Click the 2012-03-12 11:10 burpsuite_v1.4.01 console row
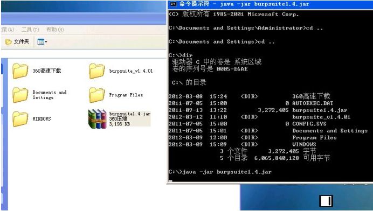373x211 pixels. pyautogui.click(x=259, y=117)
